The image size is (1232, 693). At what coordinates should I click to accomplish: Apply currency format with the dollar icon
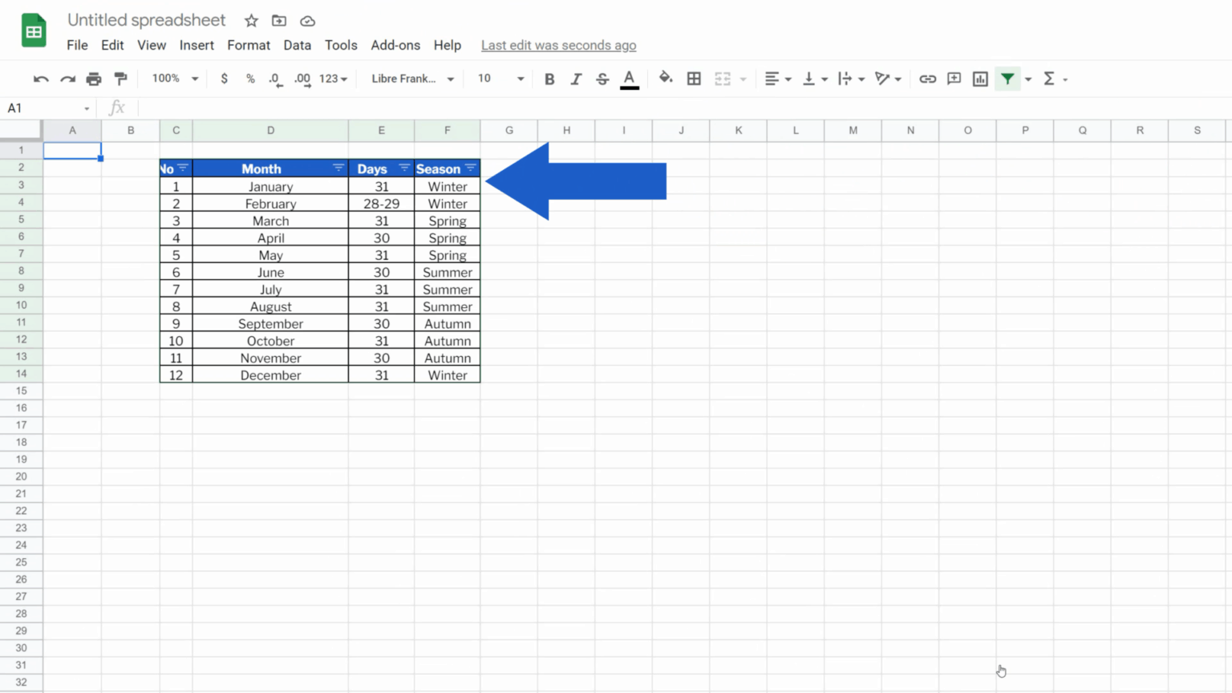point(225,79)
